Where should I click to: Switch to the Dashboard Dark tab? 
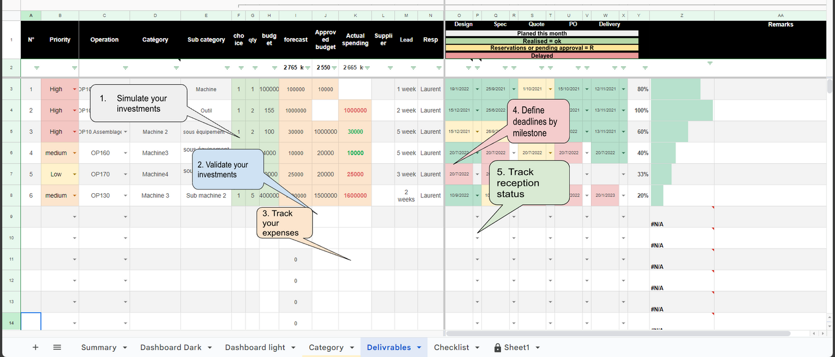coord(170,347)
